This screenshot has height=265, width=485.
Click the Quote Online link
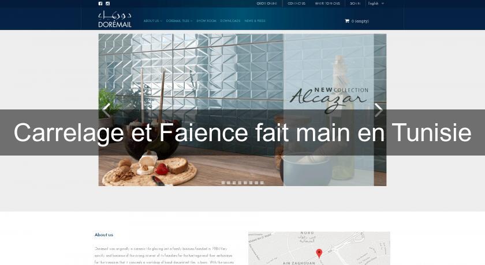(x=267, y=3)
